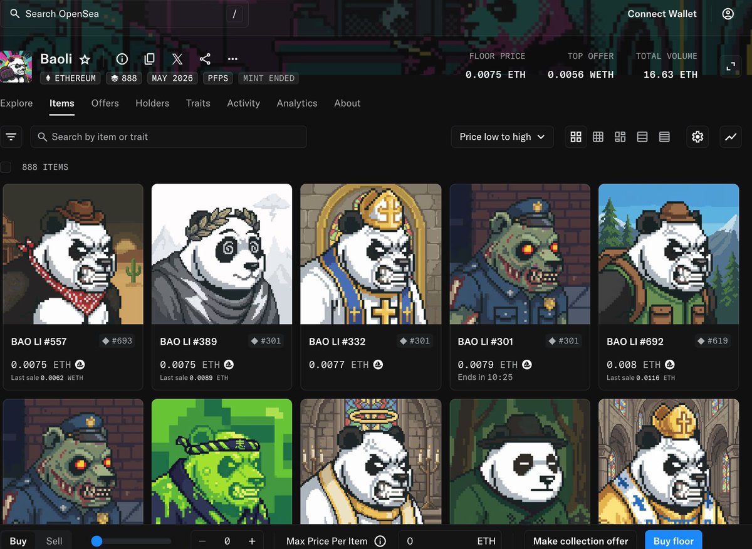
Task: Switch to the list view icon
Action: tap(642, 137)
